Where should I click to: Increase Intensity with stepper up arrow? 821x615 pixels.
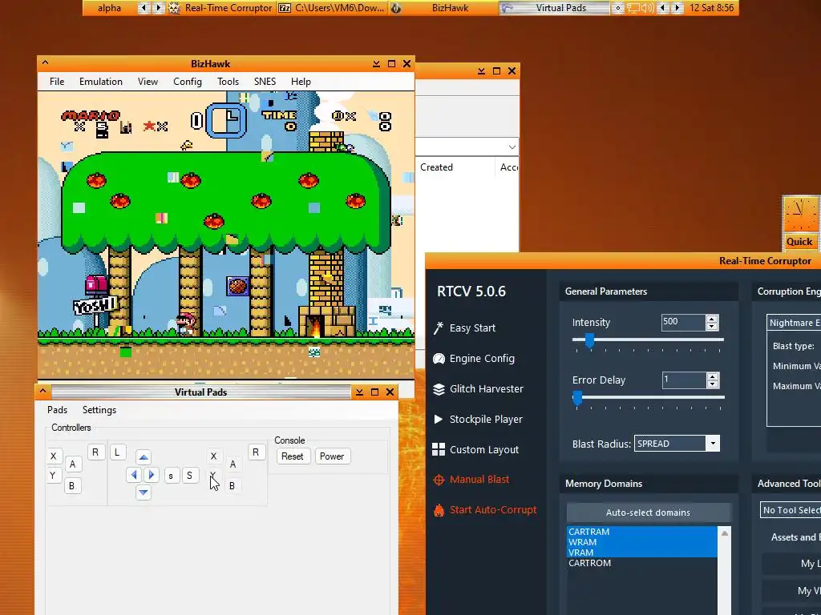click(x=712, y=319)
